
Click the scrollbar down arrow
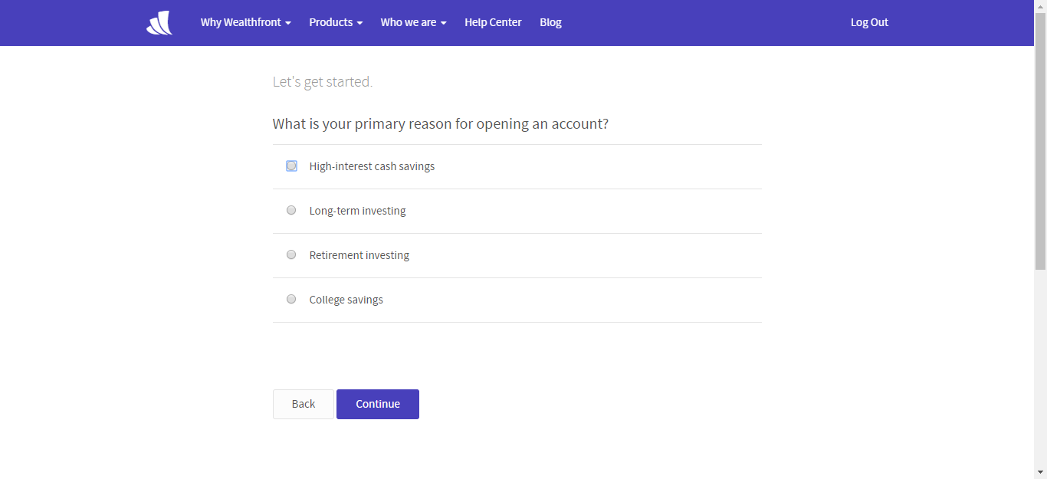click(x=1040, y=472)
